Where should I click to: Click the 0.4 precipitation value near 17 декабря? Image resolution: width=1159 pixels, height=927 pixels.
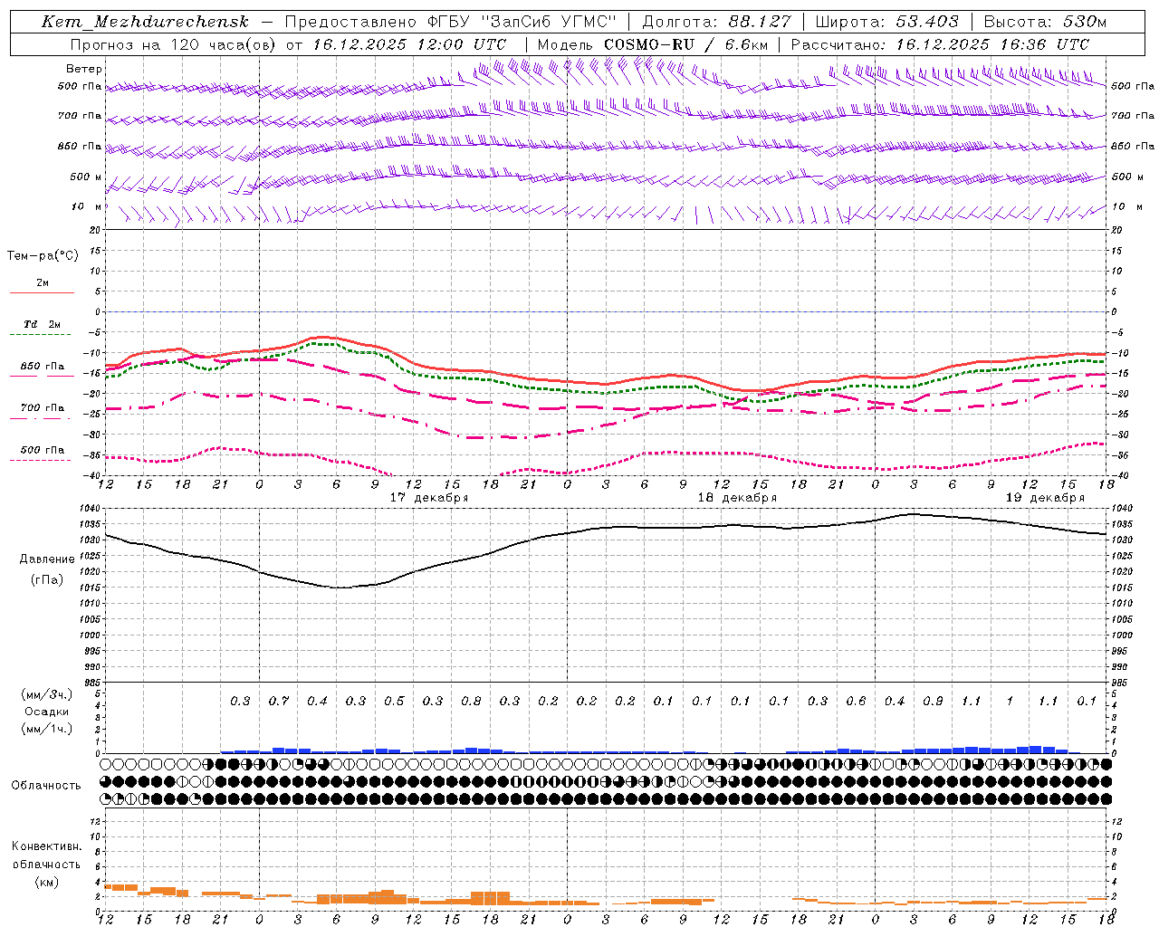[317, 701]
